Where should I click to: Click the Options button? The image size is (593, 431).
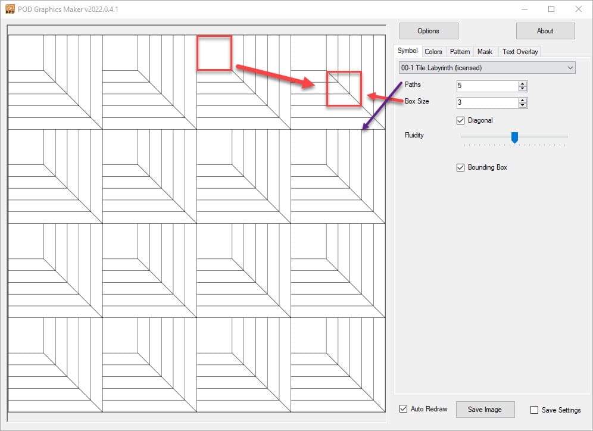click(x=428, y=31)
